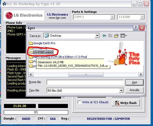The width and height of the screenshot is (153, 126).
Task: Expand the Cerca in Desktop dropdown
Action: coord(97,36)
